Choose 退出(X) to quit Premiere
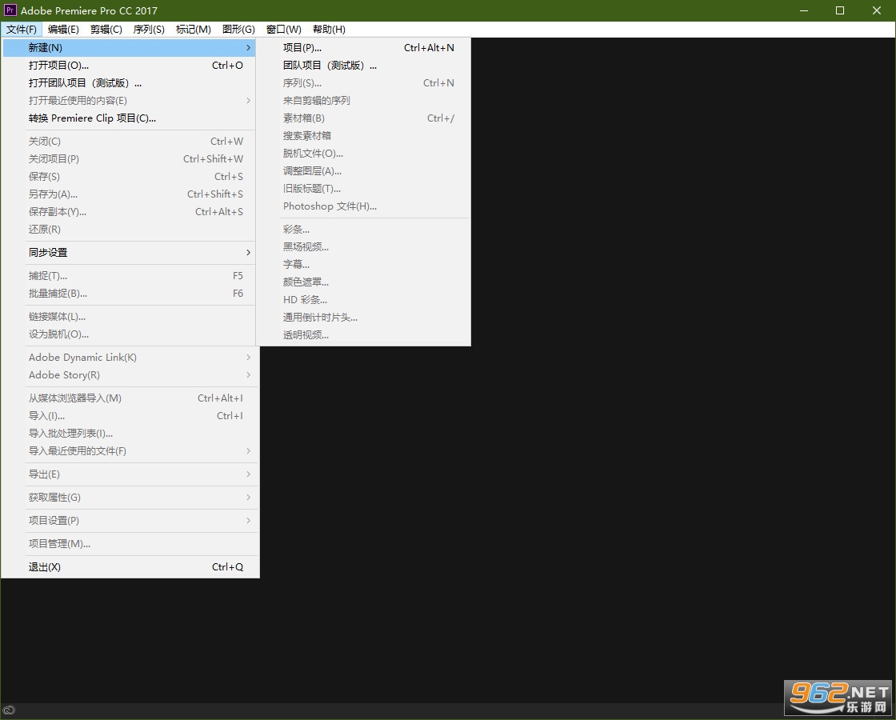 point(129,567)
